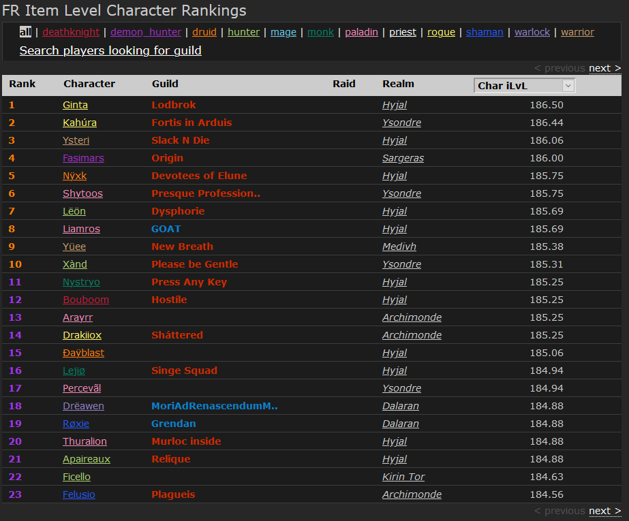Open character Lejiø's profile
The width and height of the screenshot is (629, 521).
pos(74,370)
